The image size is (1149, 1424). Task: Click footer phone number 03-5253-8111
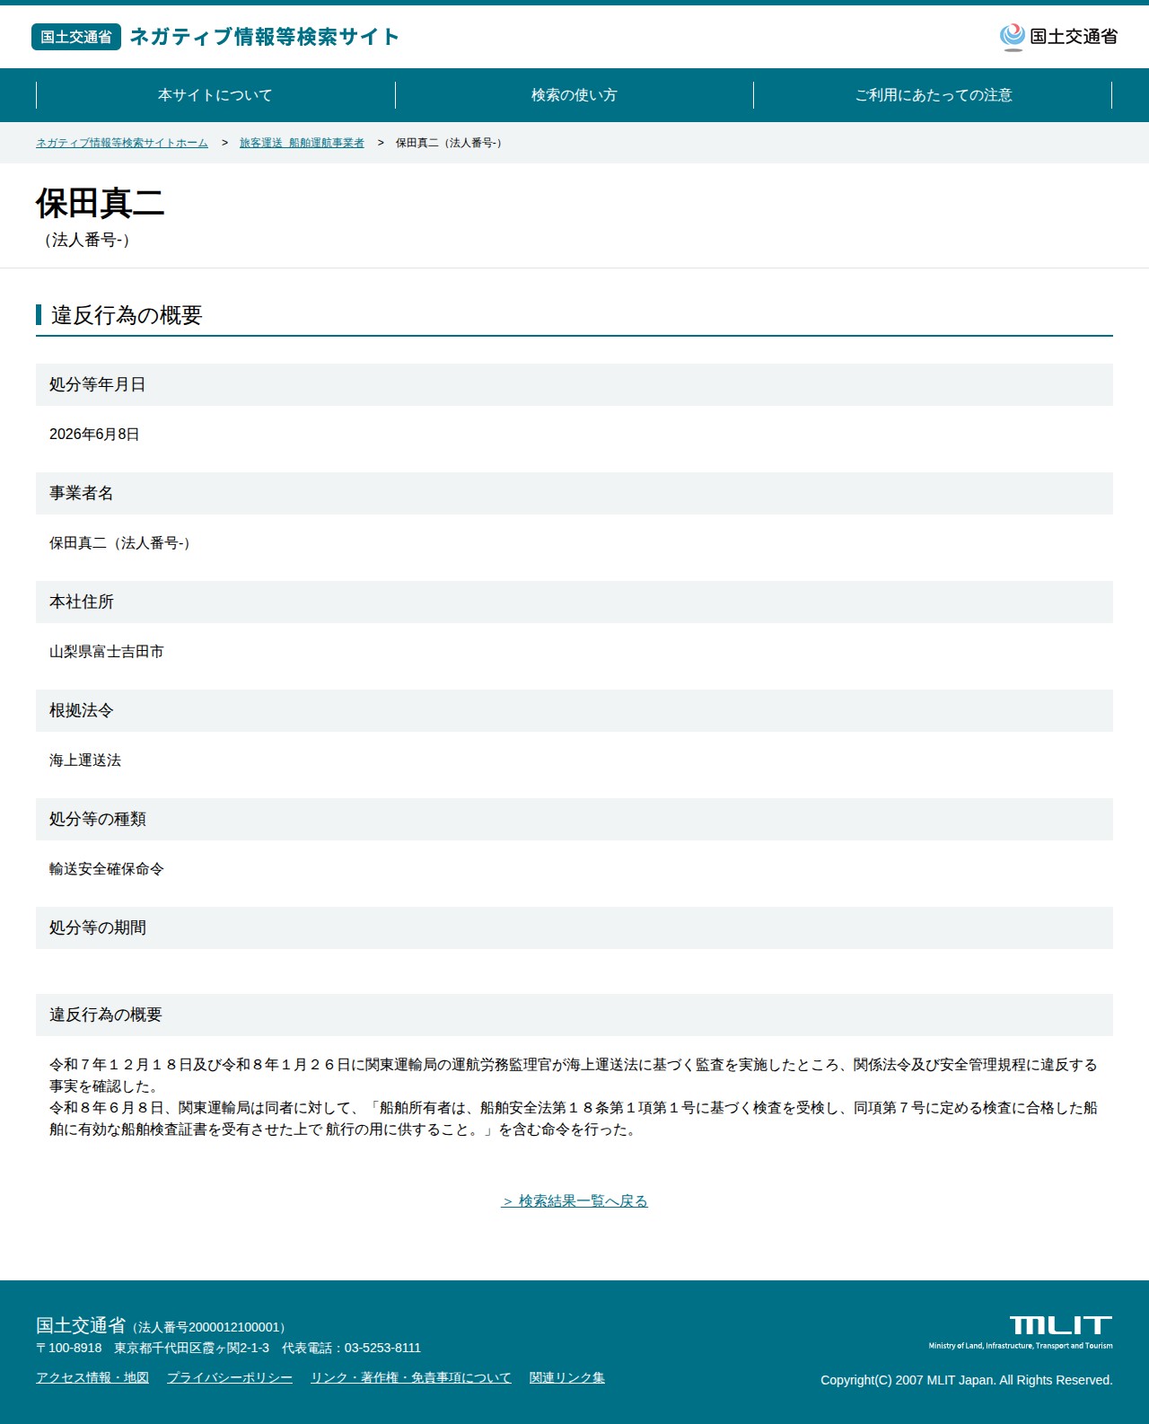(x=382, y=1348)
